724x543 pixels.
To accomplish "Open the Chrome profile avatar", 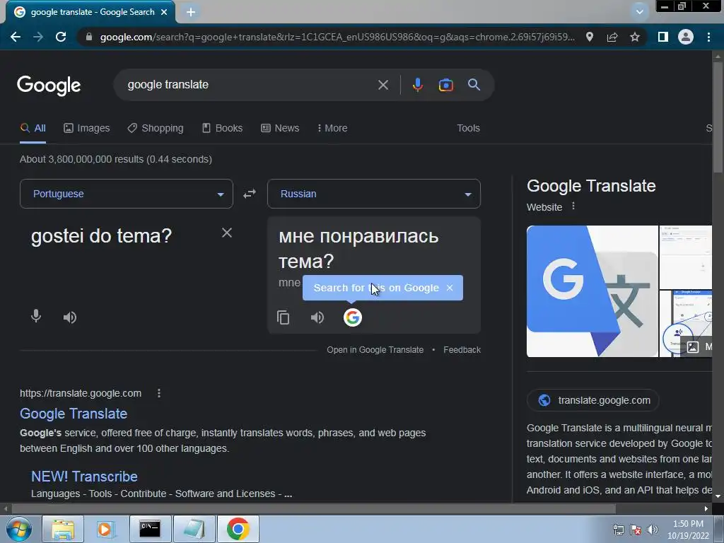I will pos(686,37).
